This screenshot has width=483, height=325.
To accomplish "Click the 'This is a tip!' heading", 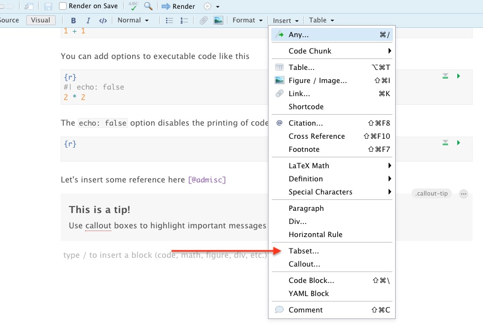I will pos(99,210).
